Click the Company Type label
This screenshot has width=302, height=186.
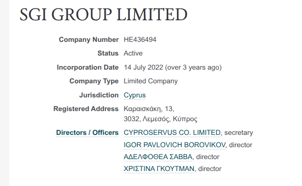[94, 81]
